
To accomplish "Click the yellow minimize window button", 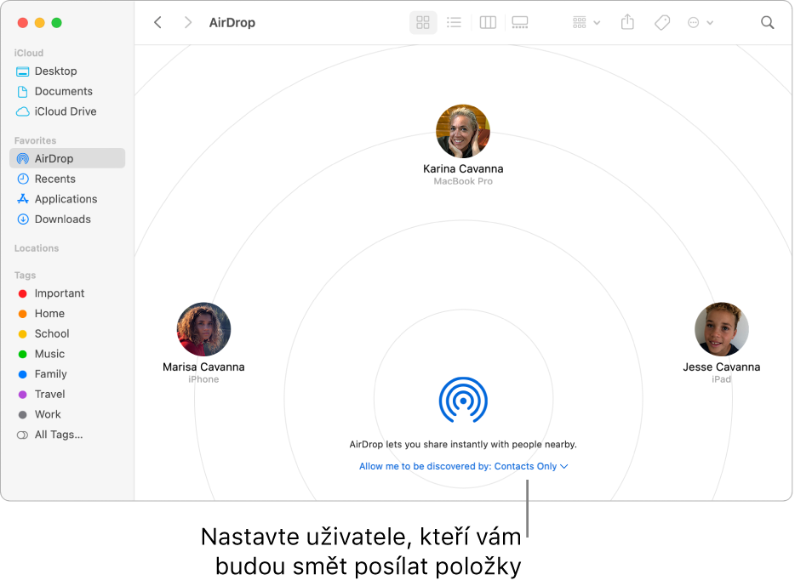I will [39, 23].
